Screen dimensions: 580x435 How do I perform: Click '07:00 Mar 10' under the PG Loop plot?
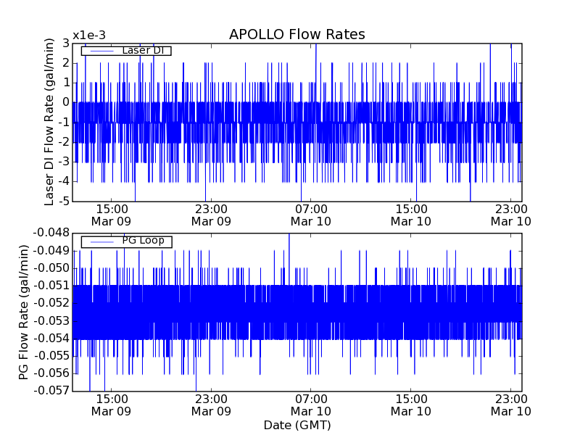pos(311,405)
